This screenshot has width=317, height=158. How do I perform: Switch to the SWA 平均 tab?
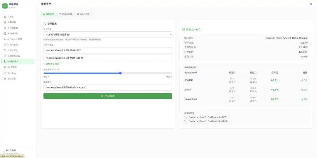point(83,14)
